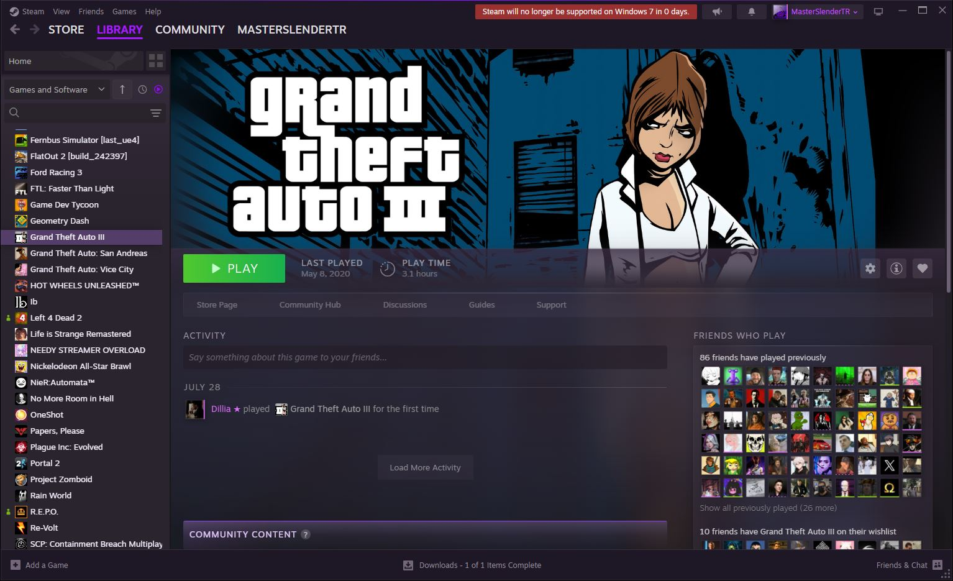This screenshot has width=953, height=581.
Task: Click the green PLAY button
Action: click(x=234, y=268)
